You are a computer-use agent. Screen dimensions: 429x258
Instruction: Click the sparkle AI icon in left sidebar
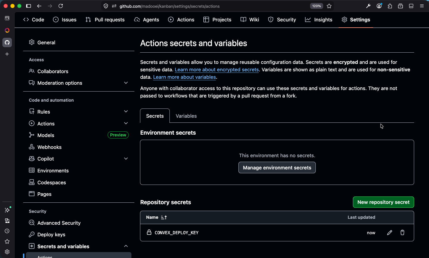tap(7, 210)
